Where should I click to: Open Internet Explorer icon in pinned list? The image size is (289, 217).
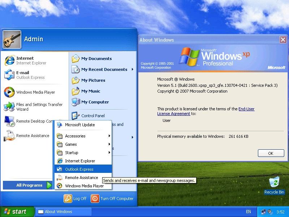9,60
